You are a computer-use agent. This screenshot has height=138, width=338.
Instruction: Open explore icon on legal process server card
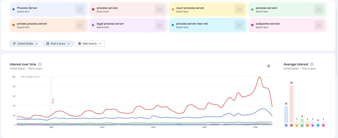point(160,25)
